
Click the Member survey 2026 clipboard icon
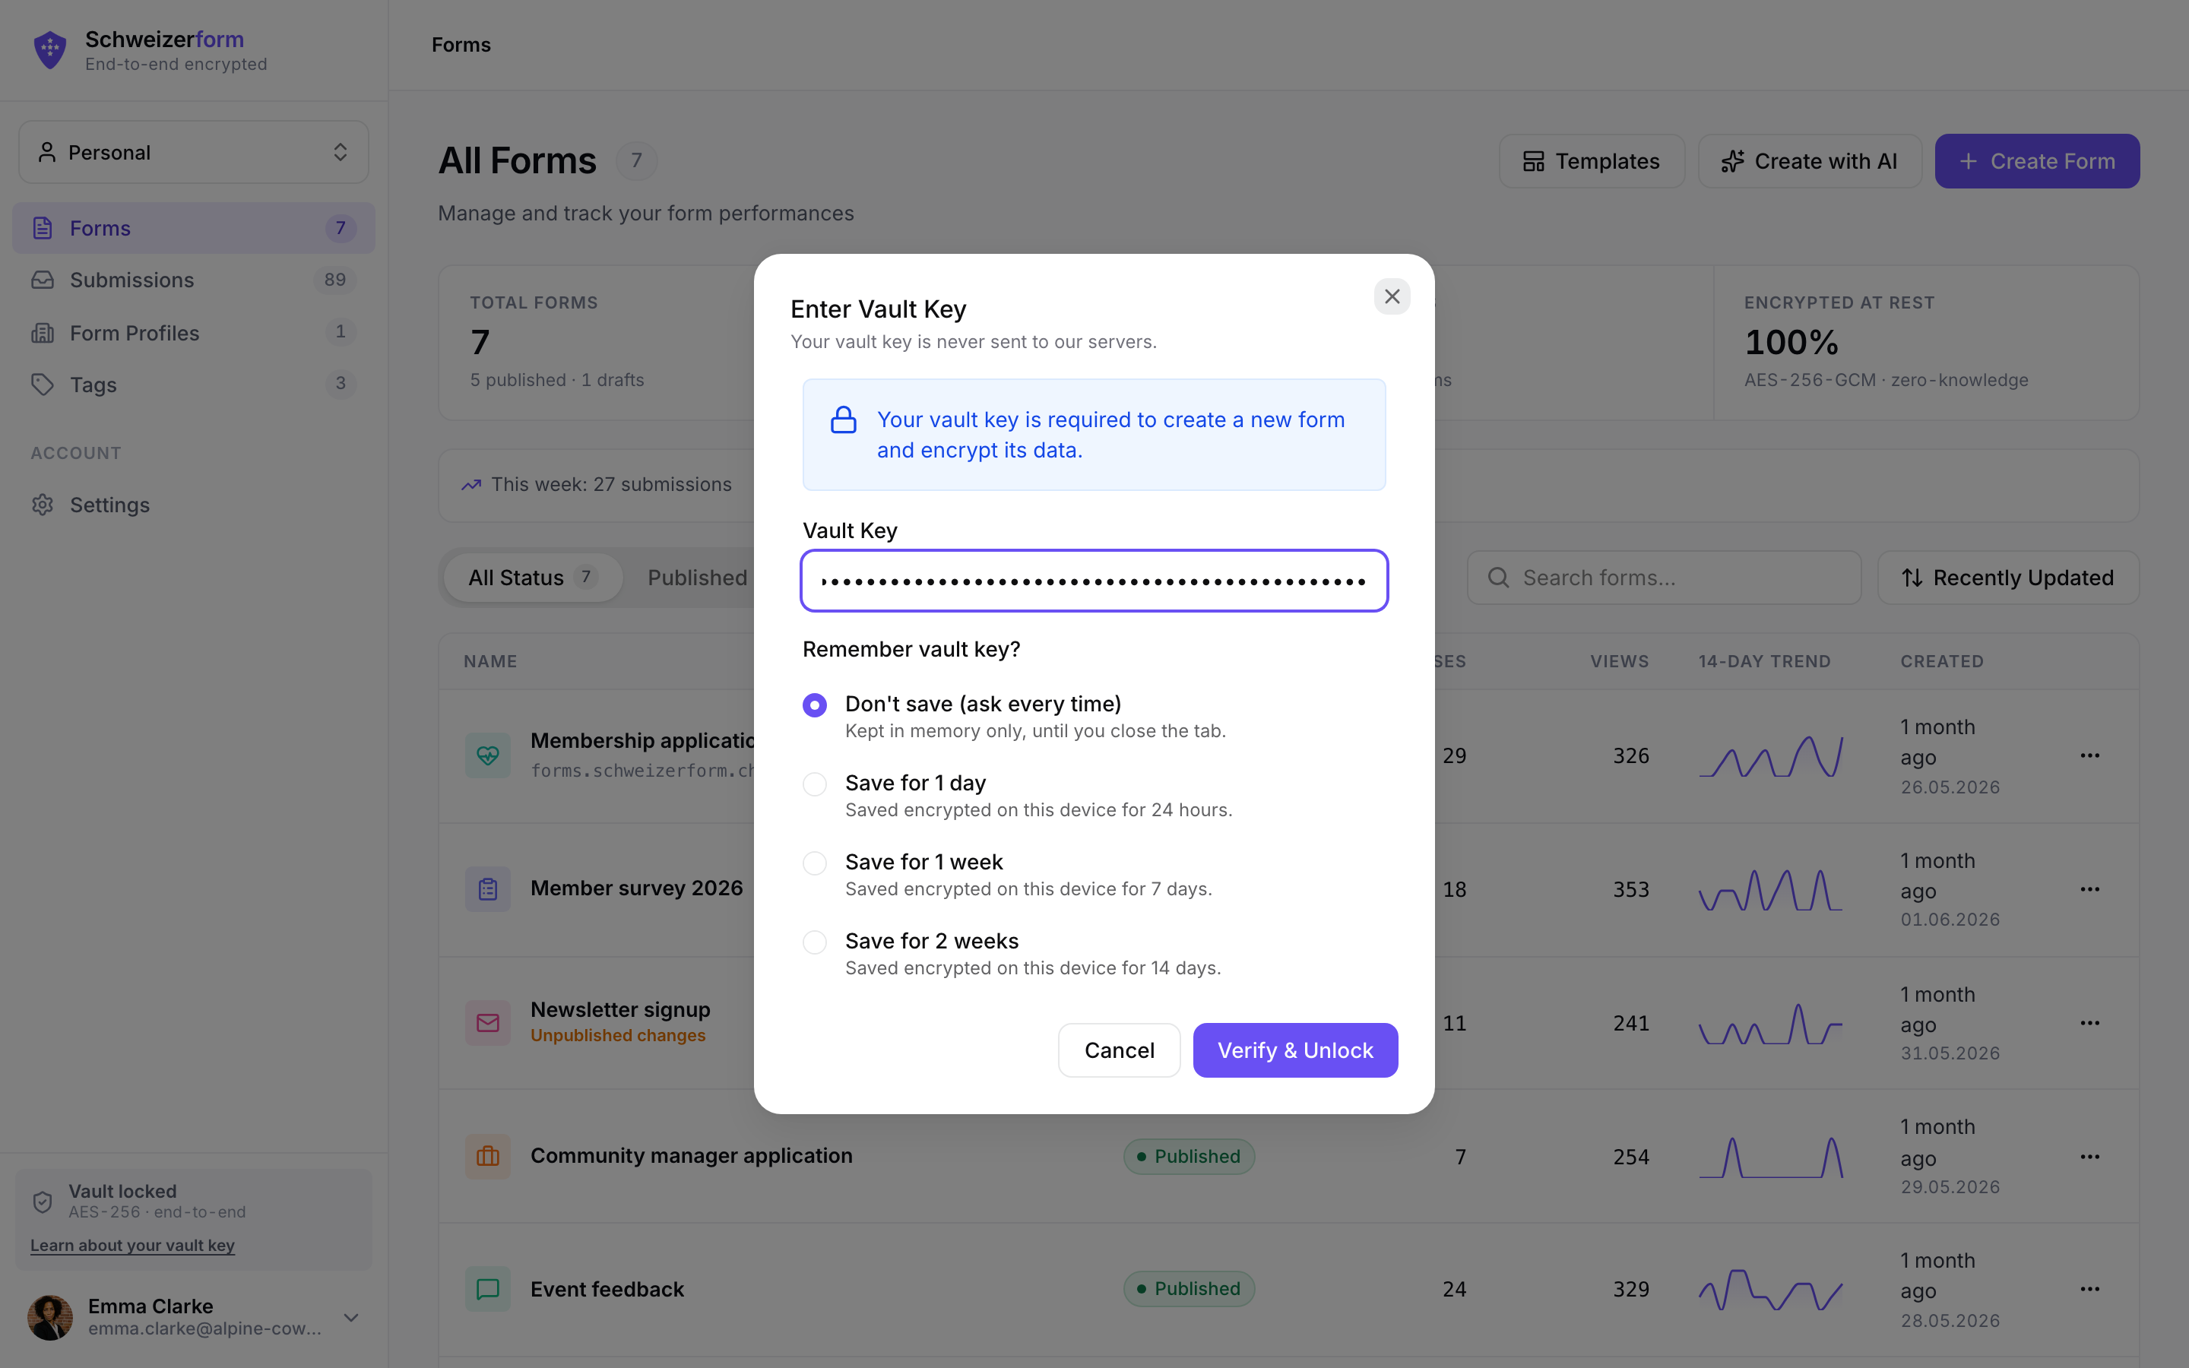(x=487, y=889)
